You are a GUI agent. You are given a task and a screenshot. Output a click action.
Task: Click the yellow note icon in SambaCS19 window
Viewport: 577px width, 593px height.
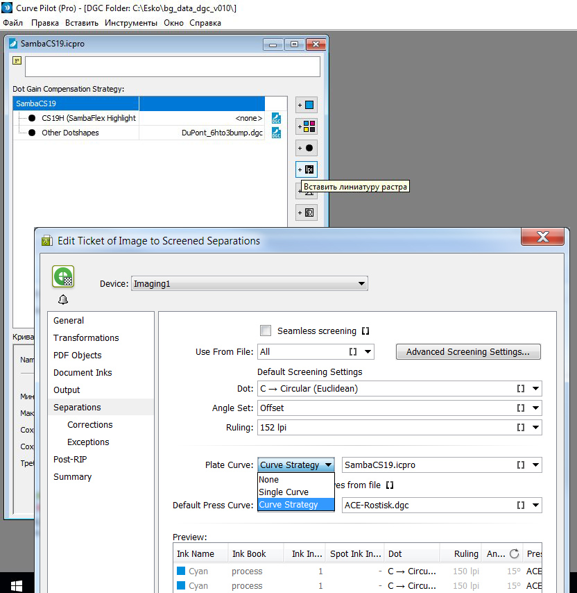(17, 60)
